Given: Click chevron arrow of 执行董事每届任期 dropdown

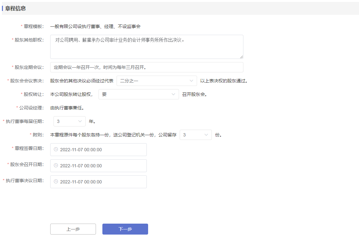Looking at the screenshot, I should pyautogui.click(x=80, y=121).
